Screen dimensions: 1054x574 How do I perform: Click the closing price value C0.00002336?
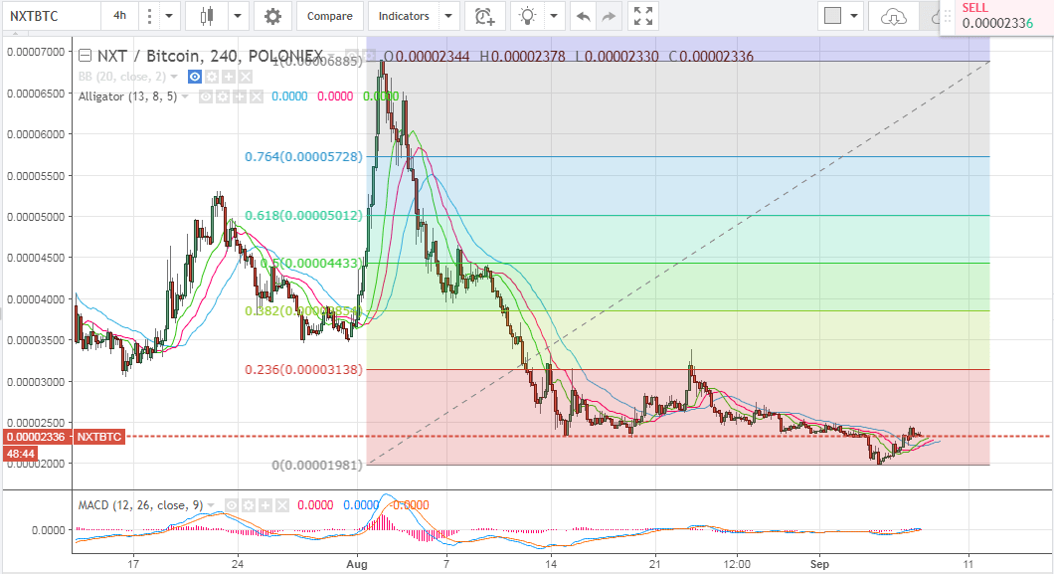pyautogui.click(x=711, y=56)
